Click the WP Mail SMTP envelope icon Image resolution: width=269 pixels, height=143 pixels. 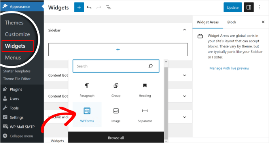point(5,127)
